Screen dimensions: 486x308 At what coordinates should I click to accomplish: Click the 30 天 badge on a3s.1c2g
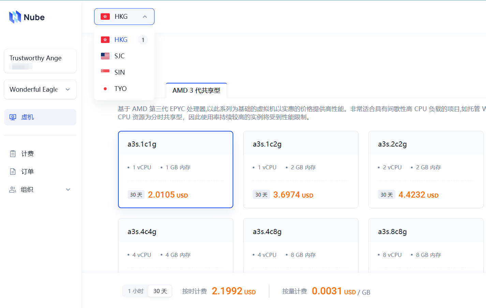261,195
